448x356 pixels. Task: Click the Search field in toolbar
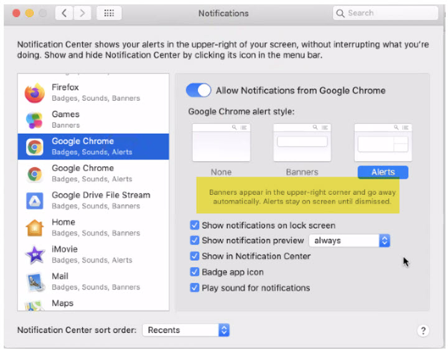386,13
